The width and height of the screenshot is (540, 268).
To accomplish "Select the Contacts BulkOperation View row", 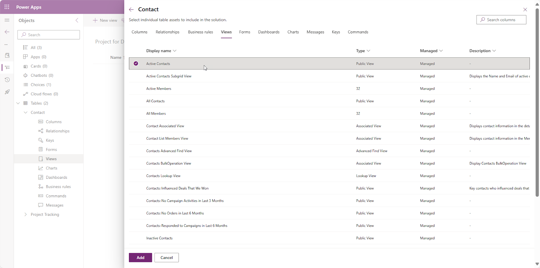I will (329, 163).
